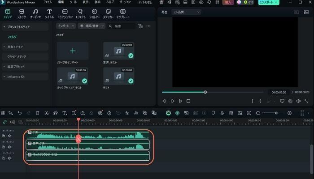Take a snapshot with the camera icon
This screenshot has width=314, height=179.
tap(290, 101)
